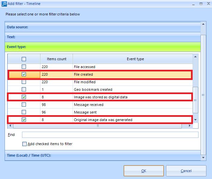Check the Message received checkbox
The width and height of the screenshot is (212, 179).
24,105
